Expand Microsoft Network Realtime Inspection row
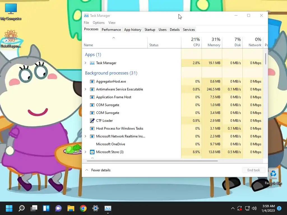Viewport: 287px width, 215px height. [x=85, y=136]
